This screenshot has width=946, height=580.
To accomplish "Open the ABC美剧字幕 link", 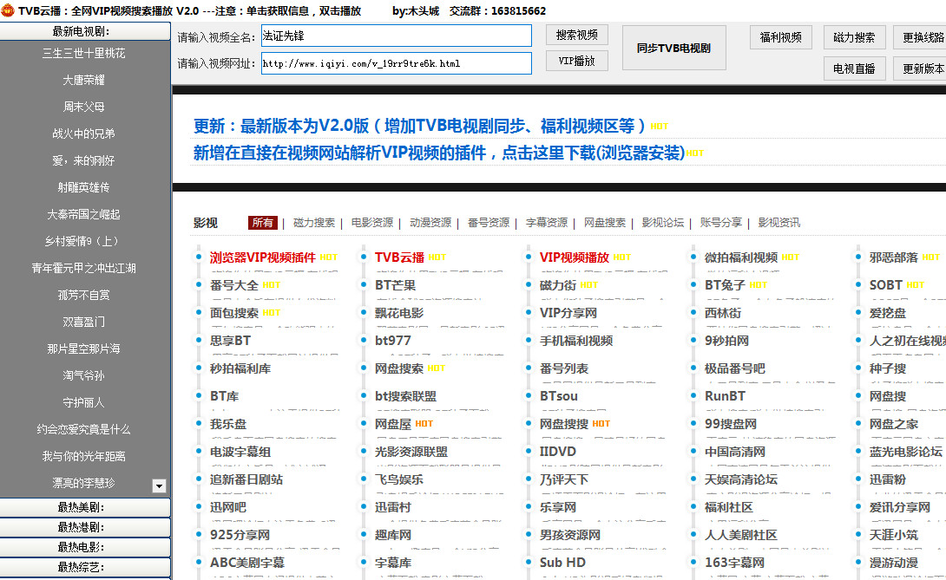I will tap(246, 563).
